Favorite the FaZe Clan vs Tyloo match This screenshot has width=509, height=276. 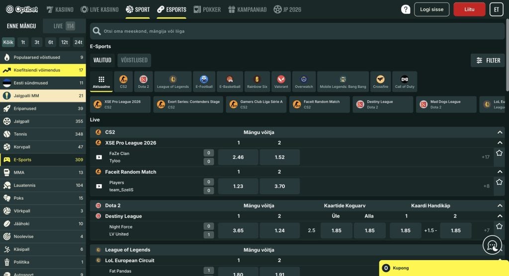point(499,153)
